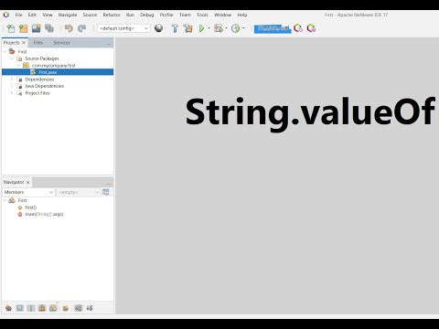439x329 pixels.
Task: Click the Clean and Build icon
Action: coord(188,28)
